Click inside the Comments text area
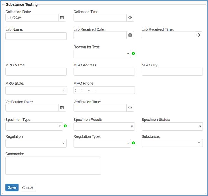208x196 pixels. 53,166
